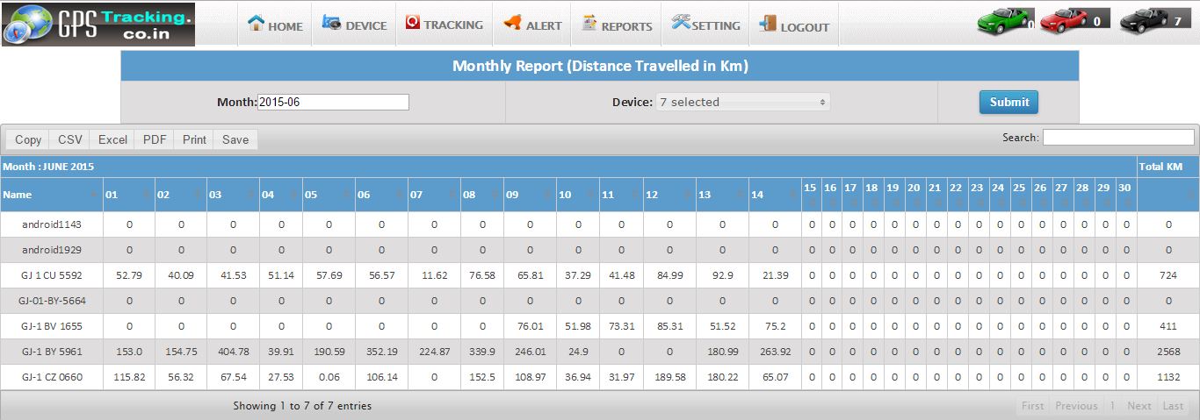Click the GJ-1 BV 1655 row name
The height and width of the screenshot is (420, 1200).
52,326
